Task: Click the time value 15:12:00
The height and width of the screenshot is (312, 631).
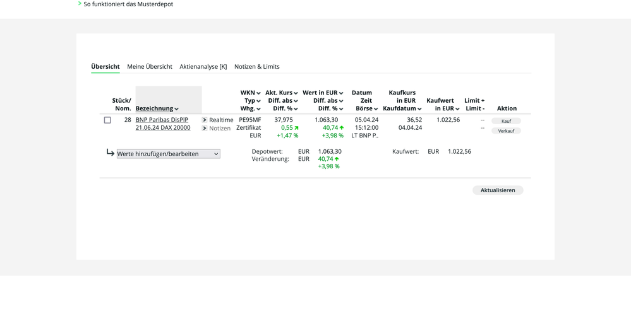Action: pyautogui.click(x=366, y=128)
